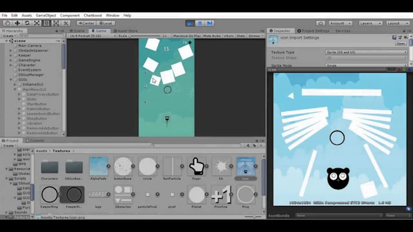Screen dimensions: 413x232
Task: Switch to the Services tab
Action: (x=343, y=31)
